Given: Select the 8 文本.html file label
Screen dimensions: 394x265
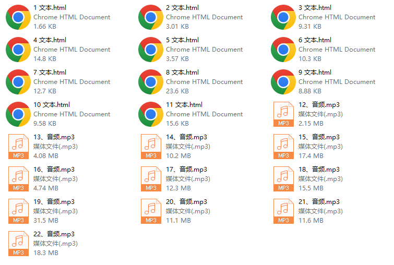Looking at the screenshot, I should 182,73.
